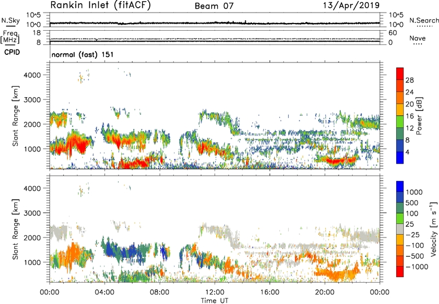The width and height of the screenshot is (439, 304).
Task: Click the "16:00" time tick label
Action: pyautogui.click(x=269, y=292)
